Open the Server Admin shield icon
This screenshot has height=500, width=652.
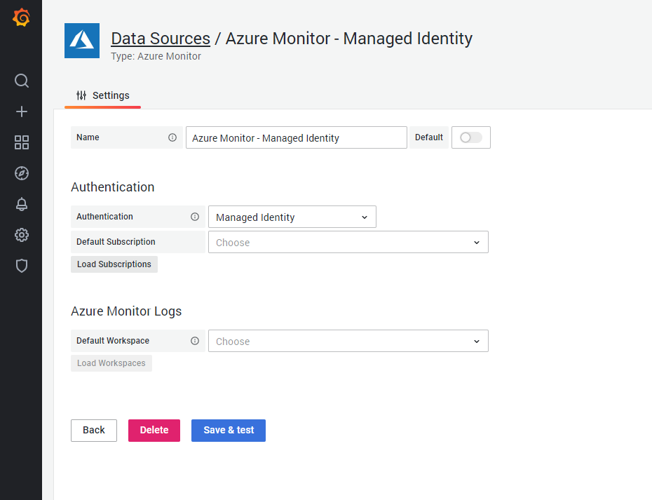coord(21,266)
